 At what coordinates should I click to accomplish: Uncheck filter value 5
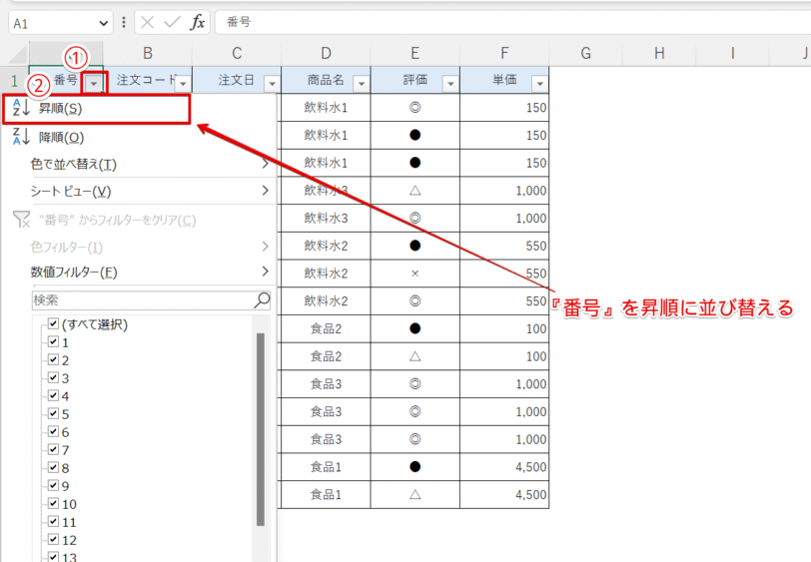pos(53,413)
